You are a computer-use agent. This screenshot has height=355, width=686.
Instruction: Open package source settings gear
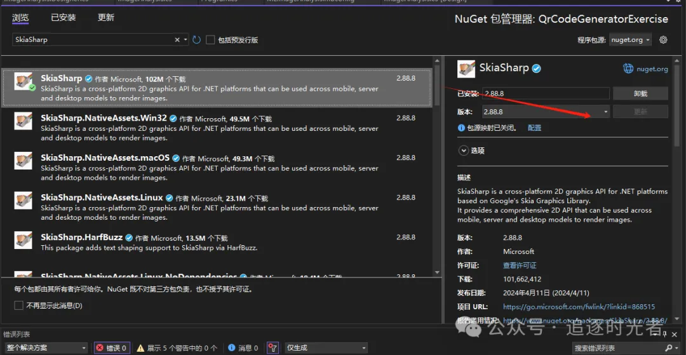663,40
